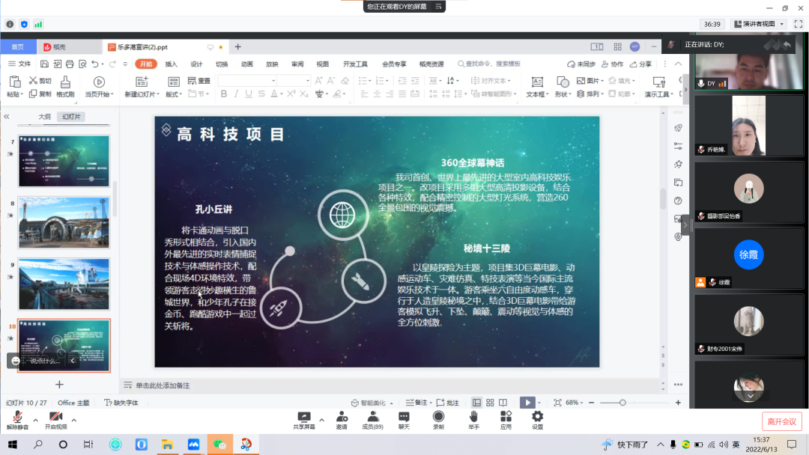Turn on camera with 开启视频
The height and width of the screenshot is (455, 809).
[55, 418]
